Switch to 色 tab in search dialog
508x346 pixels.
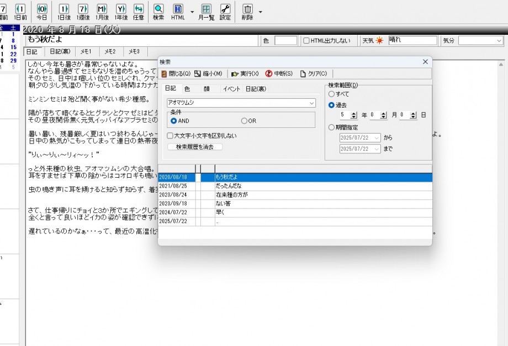tap(187, 89)
